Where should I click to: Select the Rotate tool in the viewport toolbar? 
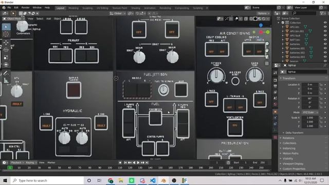pyautogui.click(x=6, y=50)
